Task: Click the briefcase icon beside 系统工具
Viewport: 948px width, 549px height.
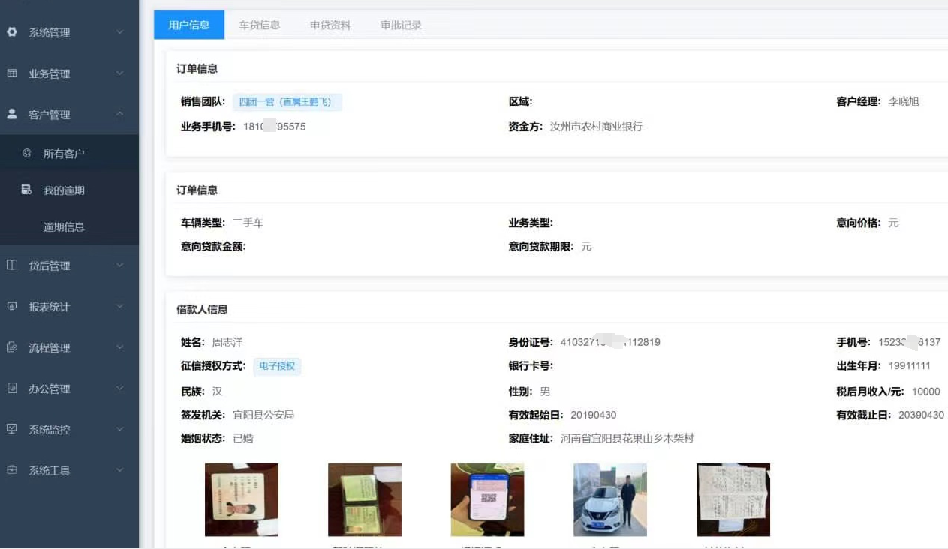Action: tap(12, 470)
